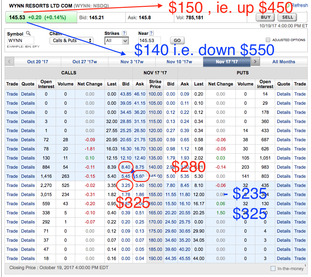311x277 pixels.
Task: Enable the Adjusted Options checkbox
Action: [x=268, y=40]
